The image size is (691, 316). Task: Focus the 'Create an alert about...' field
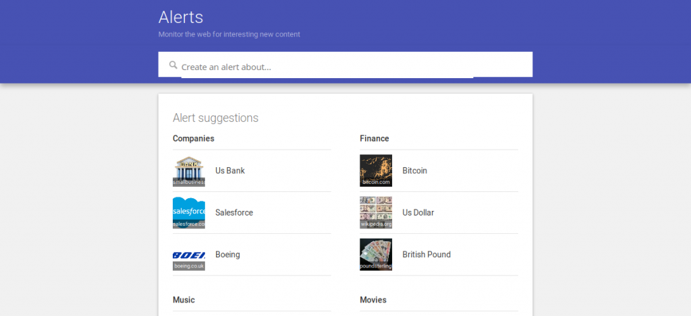[x=327, y=67]
